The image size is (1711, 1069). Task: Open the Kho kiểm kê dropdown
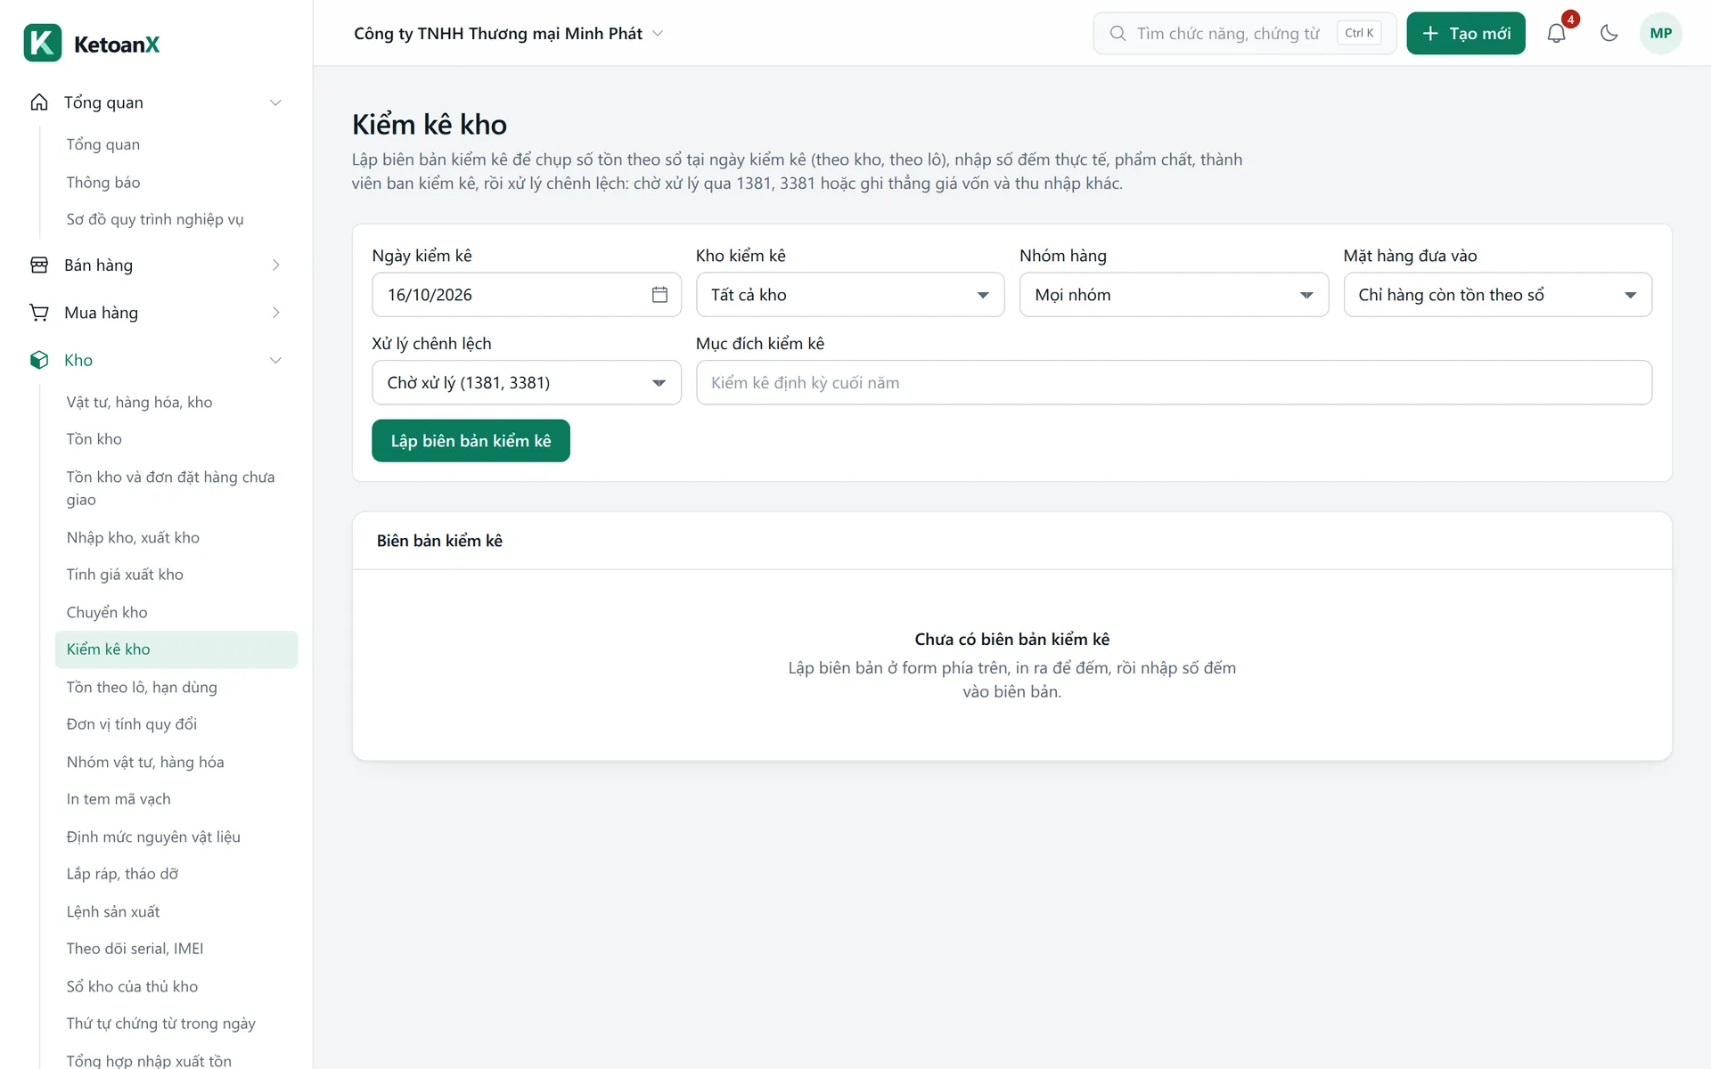tap(850, 295)
